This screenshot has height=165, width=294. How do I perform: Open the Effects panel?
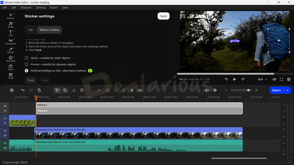coord(11,50)
